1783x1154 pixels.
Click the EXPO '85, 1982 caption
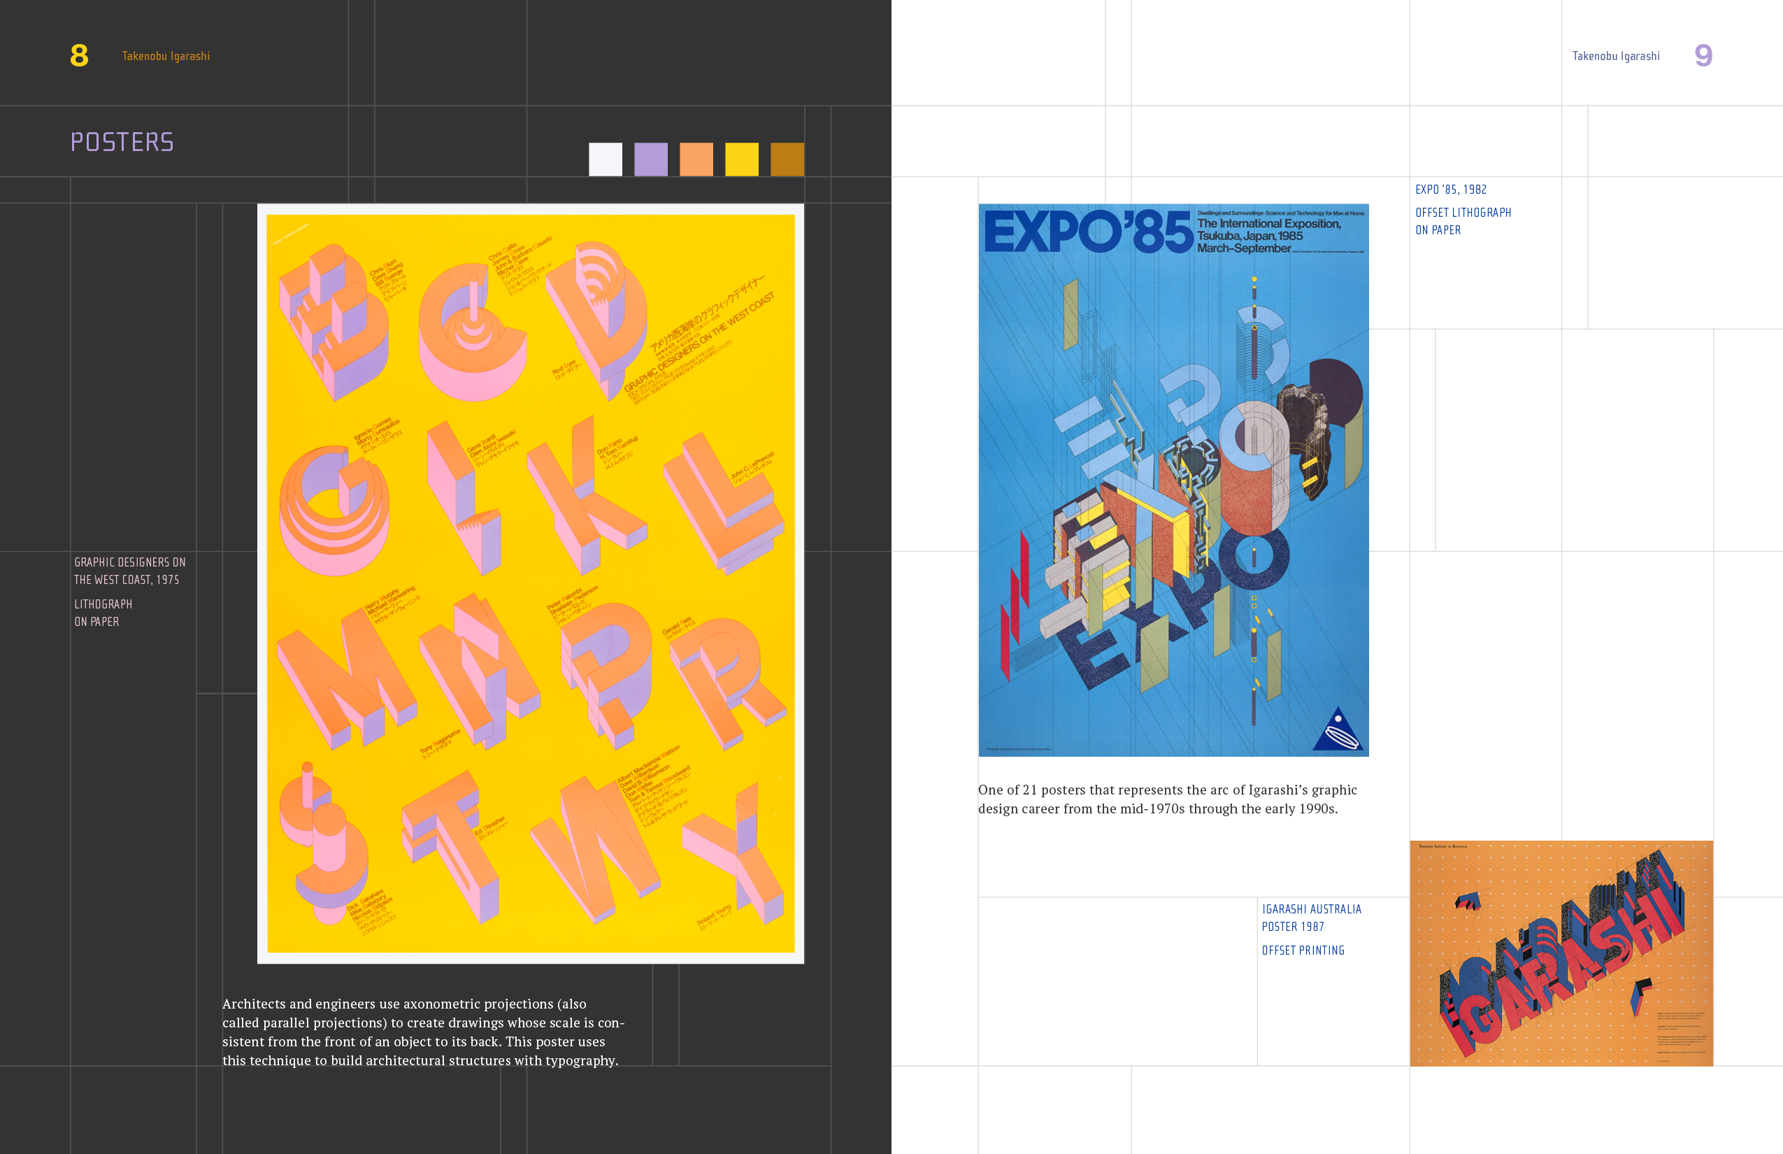1449,190
